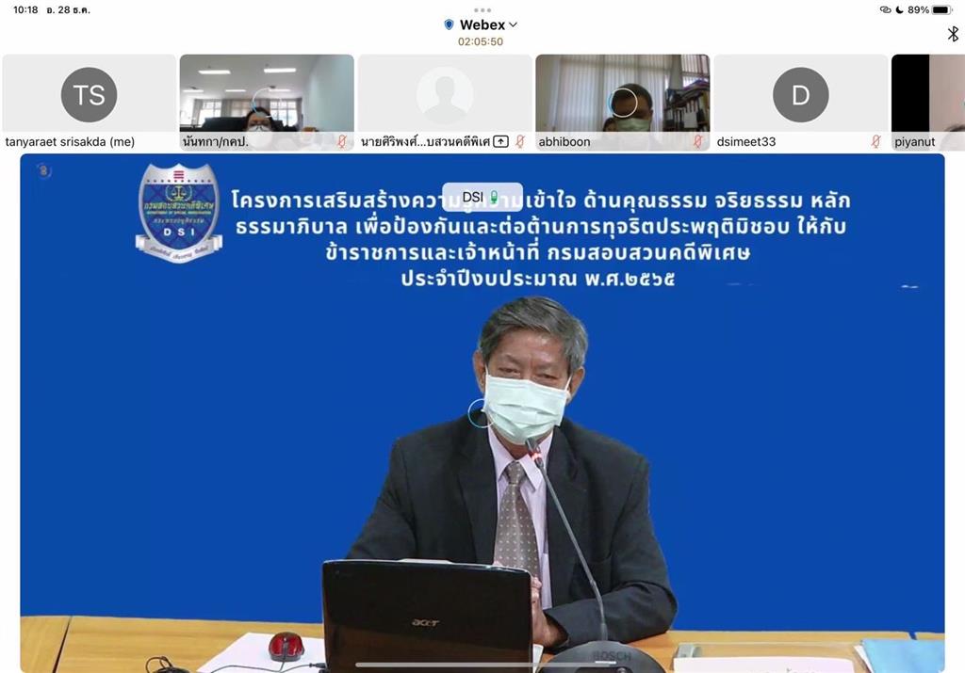The height and width of the screenshot is (673, 965).
Task: Tap the Do Not Disturb moon icon
Action: (899, 9)
